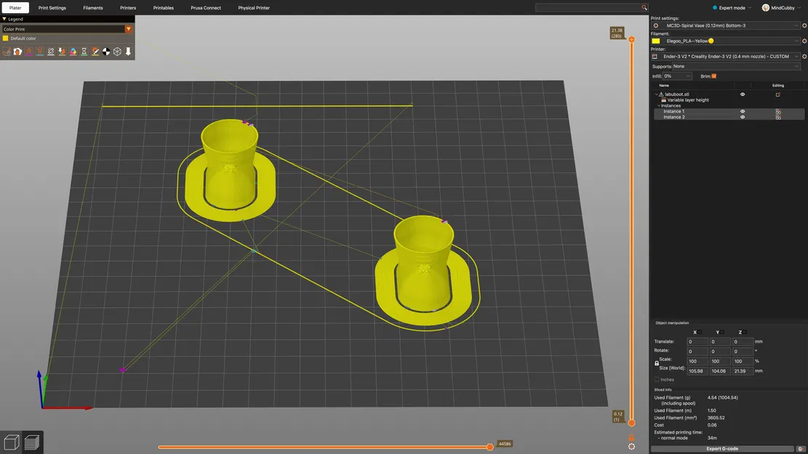Open the Supports dropdown set to None

tap(736, 66)
